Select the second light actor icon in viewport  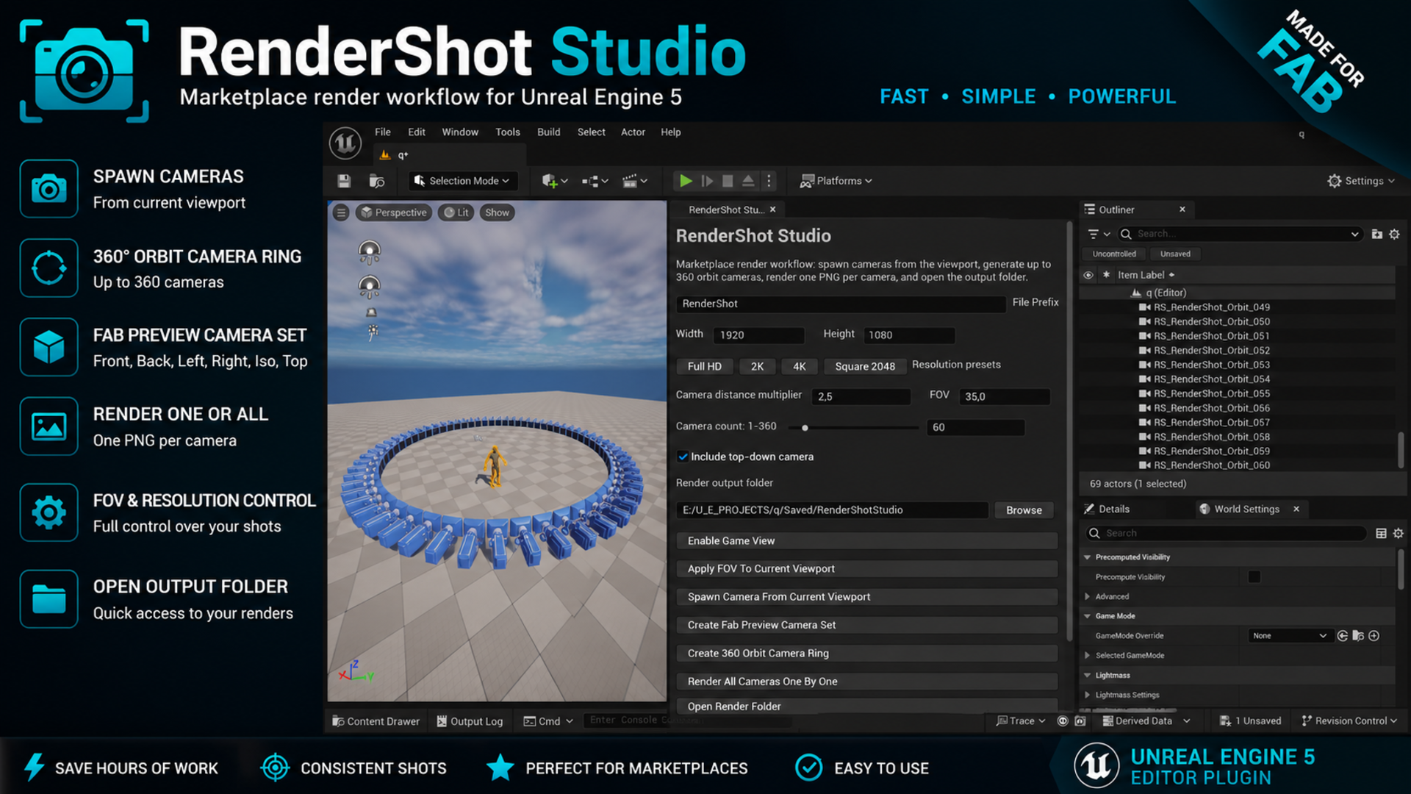pyautogui.click(x=369, y=287)
